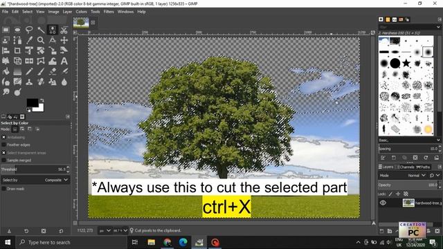This screenshot has width=443, height=249.
Task: Reset tool options to default values
Action: (61, 231)
